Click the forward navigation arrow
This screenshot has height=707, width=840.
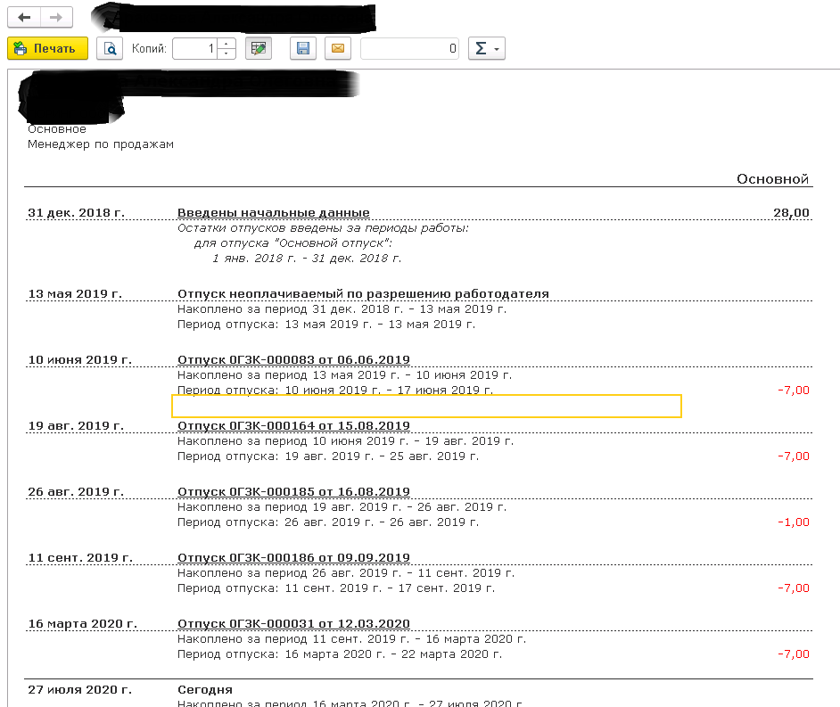pos(56,18)
